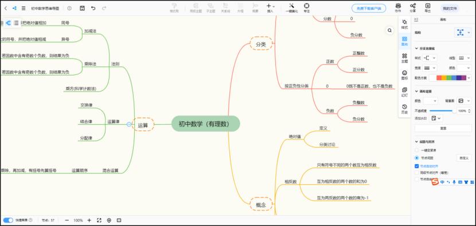Click the microphone icon in Sogou toolbar
476x226 pixels.
point(454,182)
